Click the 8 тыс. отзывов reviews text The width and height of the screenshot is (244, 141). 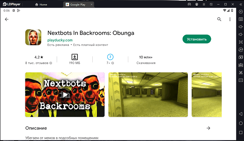pyautogui.click(x=37, y=63)
